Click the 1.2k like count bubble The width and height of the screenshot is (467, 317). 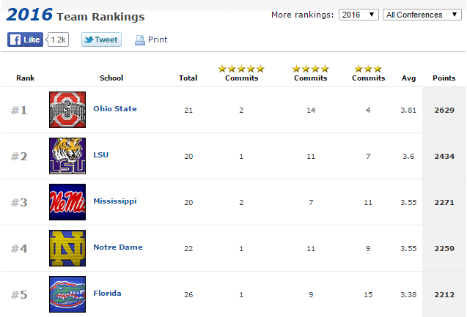[x=59, y=40]
